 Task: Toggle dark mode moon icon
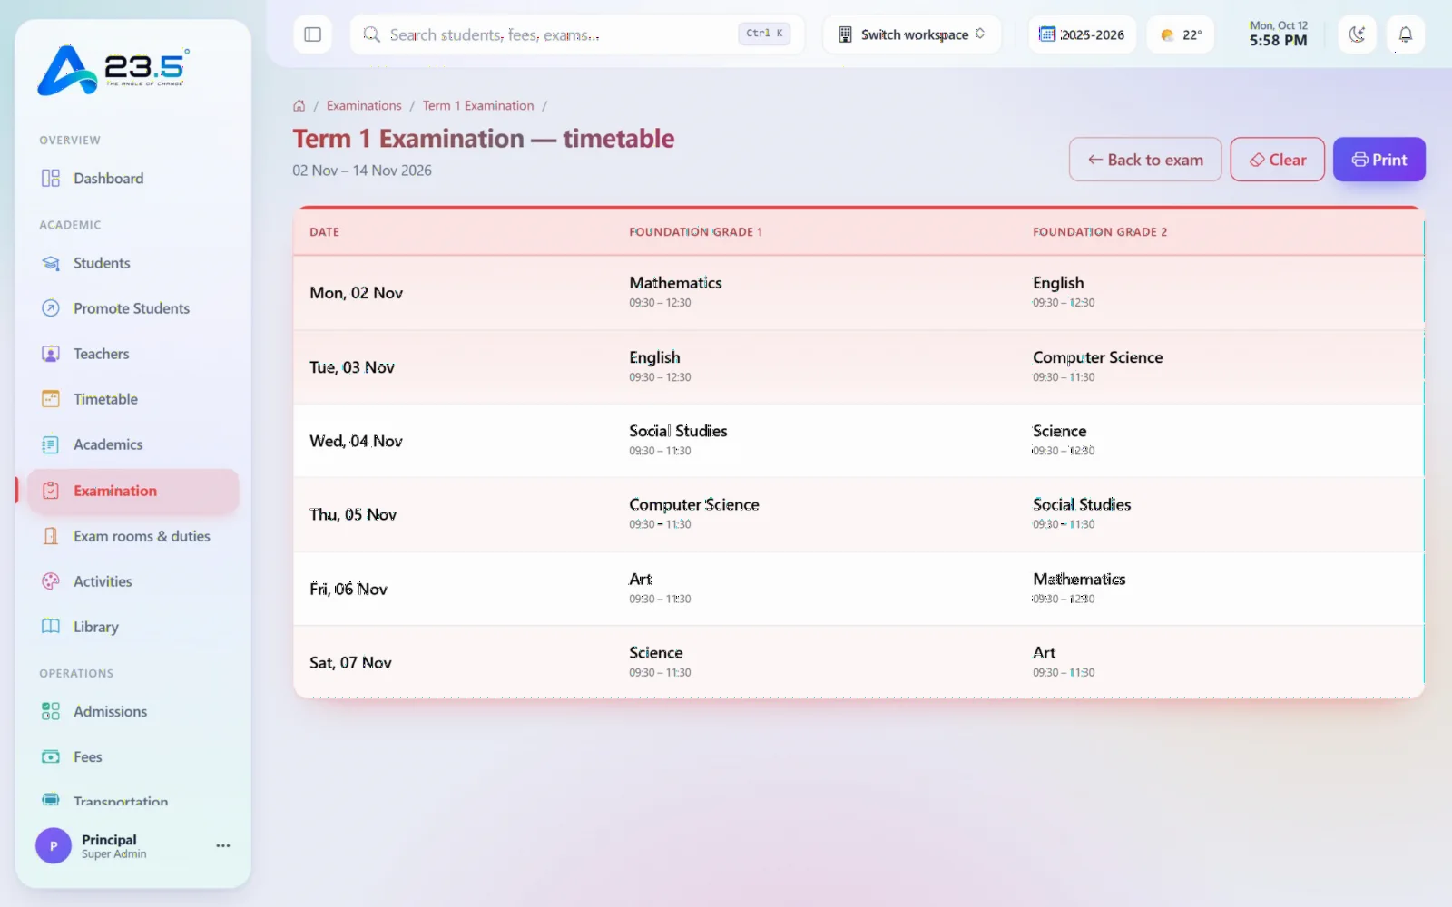point(1357,34)
